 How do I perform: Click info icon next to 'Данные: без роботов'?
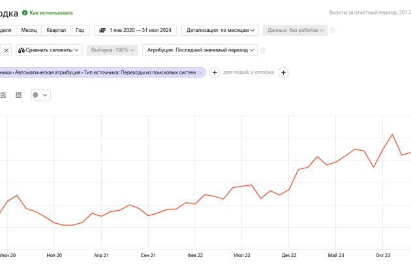[x=333, y=30]
